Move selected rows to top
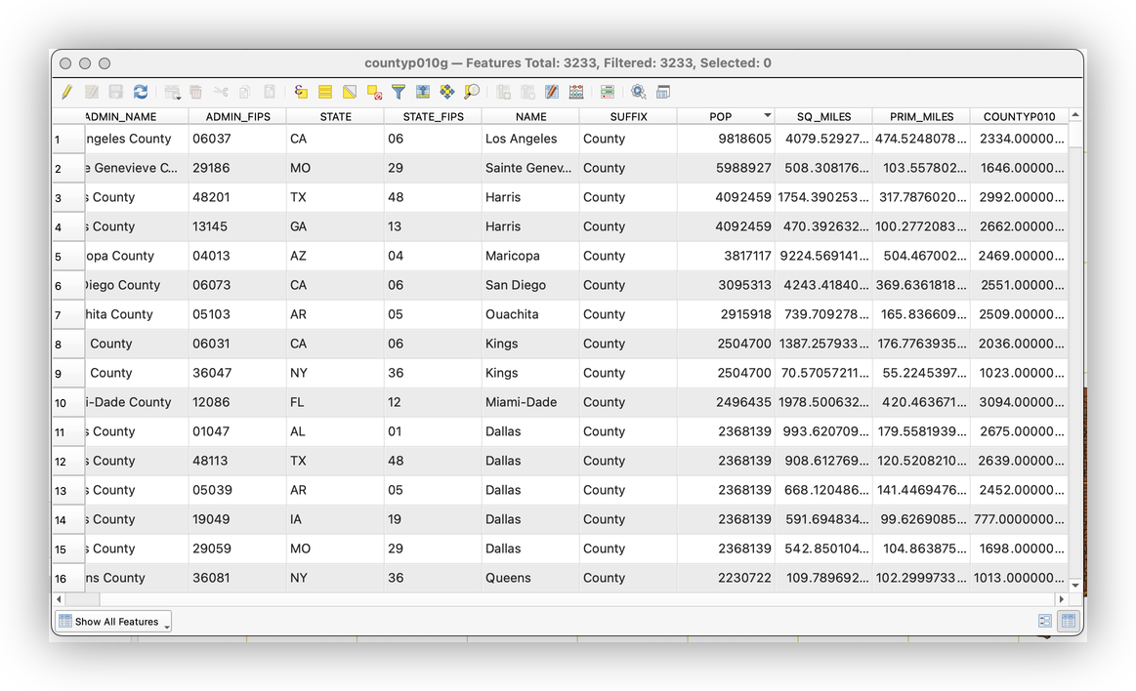This screenshot has height=691, width=1136. 423,92
